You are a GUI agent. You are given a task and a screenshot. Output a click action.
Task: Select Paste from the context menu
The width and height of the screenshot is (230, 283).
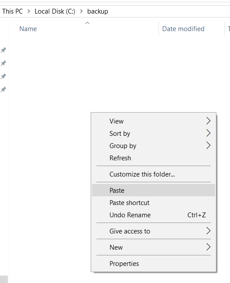(153, 190)
